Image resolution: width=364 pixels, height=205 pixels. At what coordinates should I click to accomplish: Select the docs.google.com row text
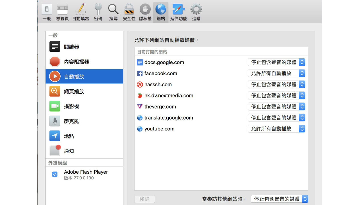(x=164, y=62)
